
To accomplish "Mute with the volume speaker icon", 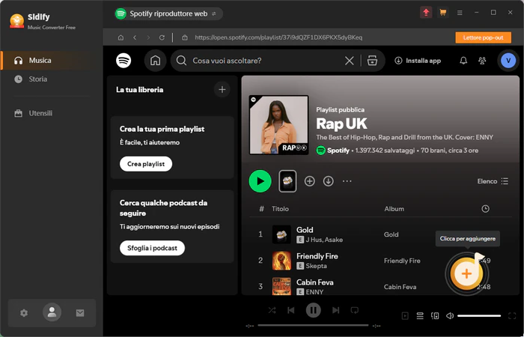I will (x=450, y=315).
